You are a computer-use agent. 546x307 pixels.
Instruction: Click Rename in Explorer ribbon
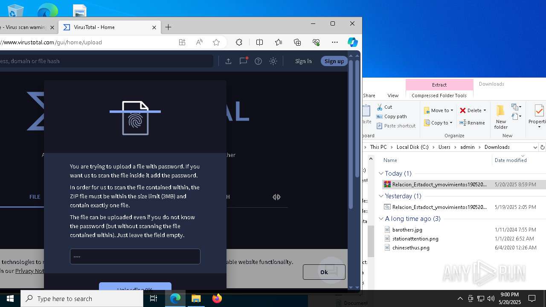[x=472, y=123]
